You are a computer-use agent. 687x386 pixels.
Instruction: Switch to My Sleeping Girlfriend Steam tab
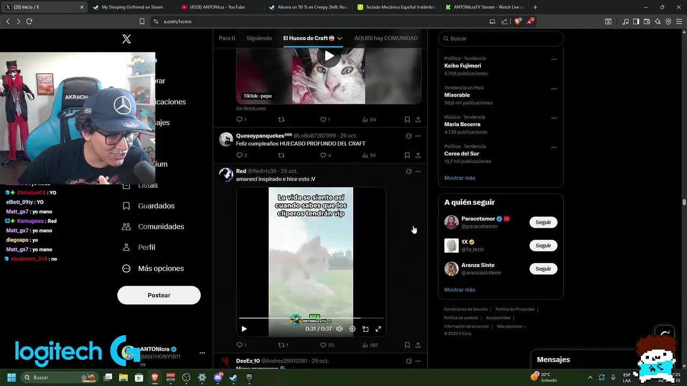(x=131, y=7)
